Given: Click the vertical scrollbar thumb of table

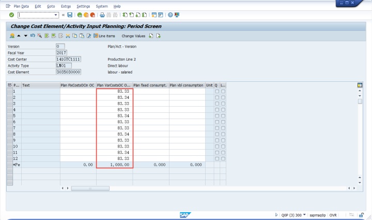Looking at the screenshot, I should click(360, 101).
